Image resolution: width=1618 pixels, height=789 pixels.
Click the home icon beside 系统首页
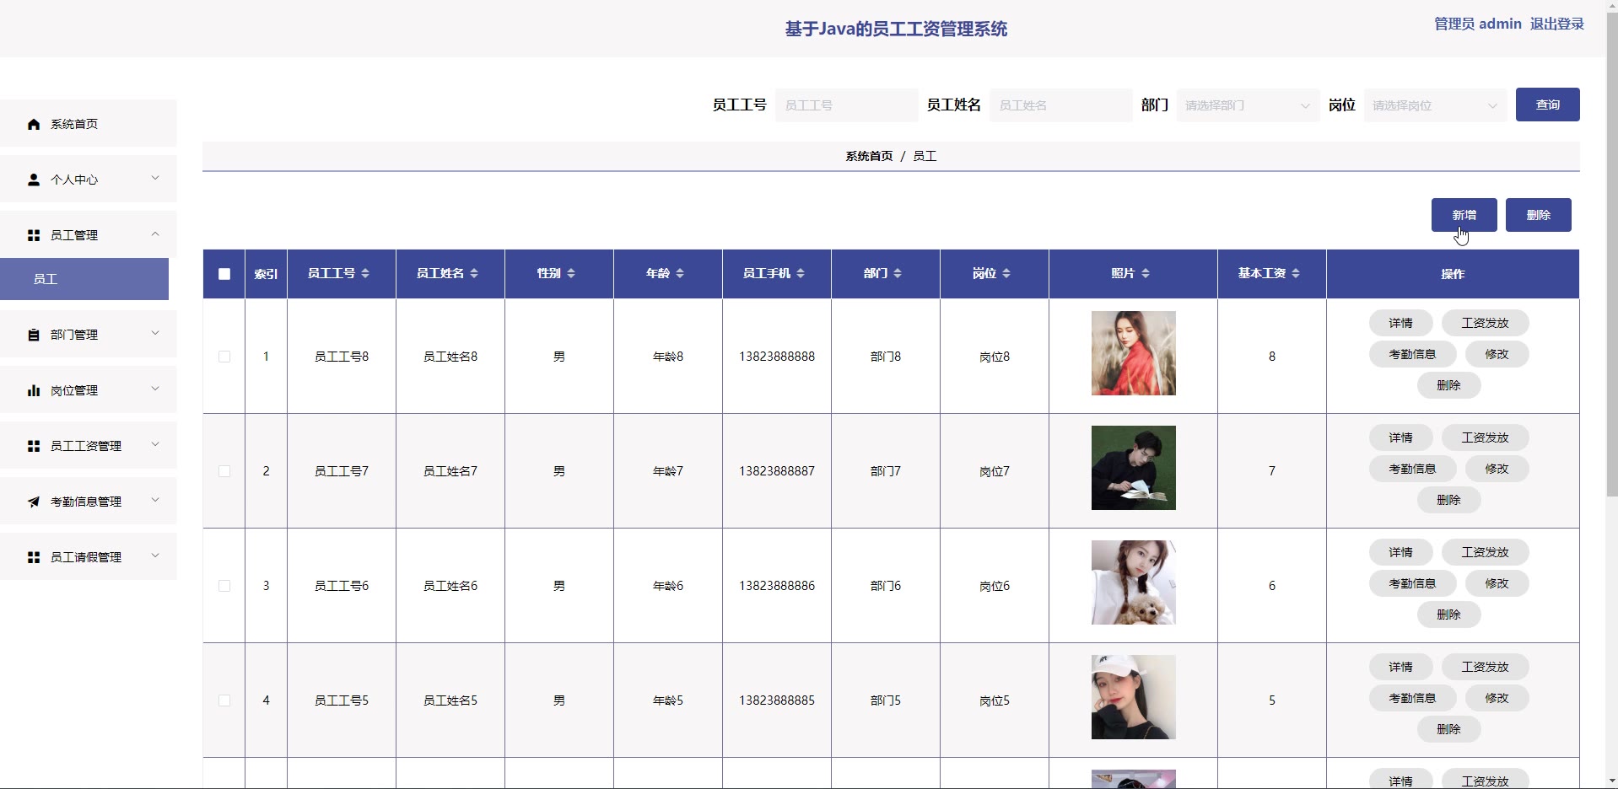[34, 125]
